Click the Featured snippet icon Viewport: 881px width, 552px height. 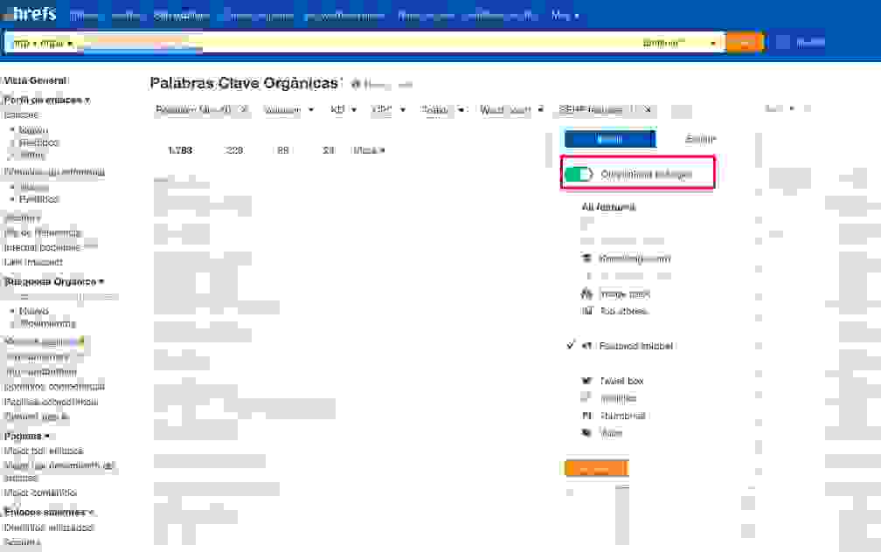586,346
